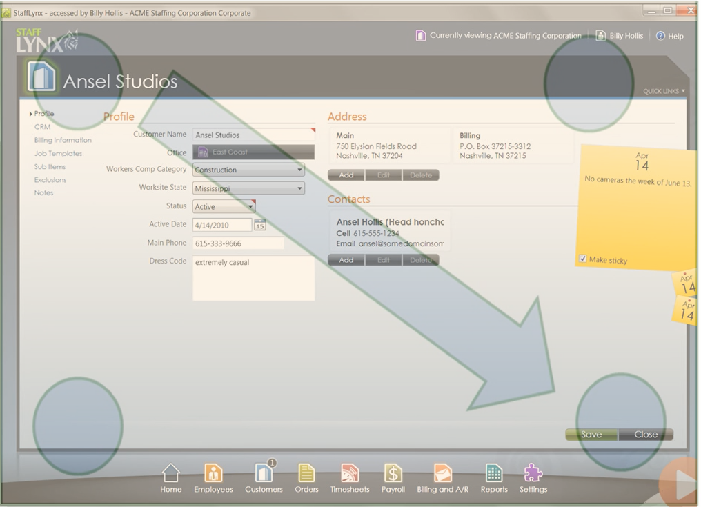The width and height of the screenshot is (701, 507).
Task: Select the Ansel Hollis contact card
Action: (x=390, y=232)
